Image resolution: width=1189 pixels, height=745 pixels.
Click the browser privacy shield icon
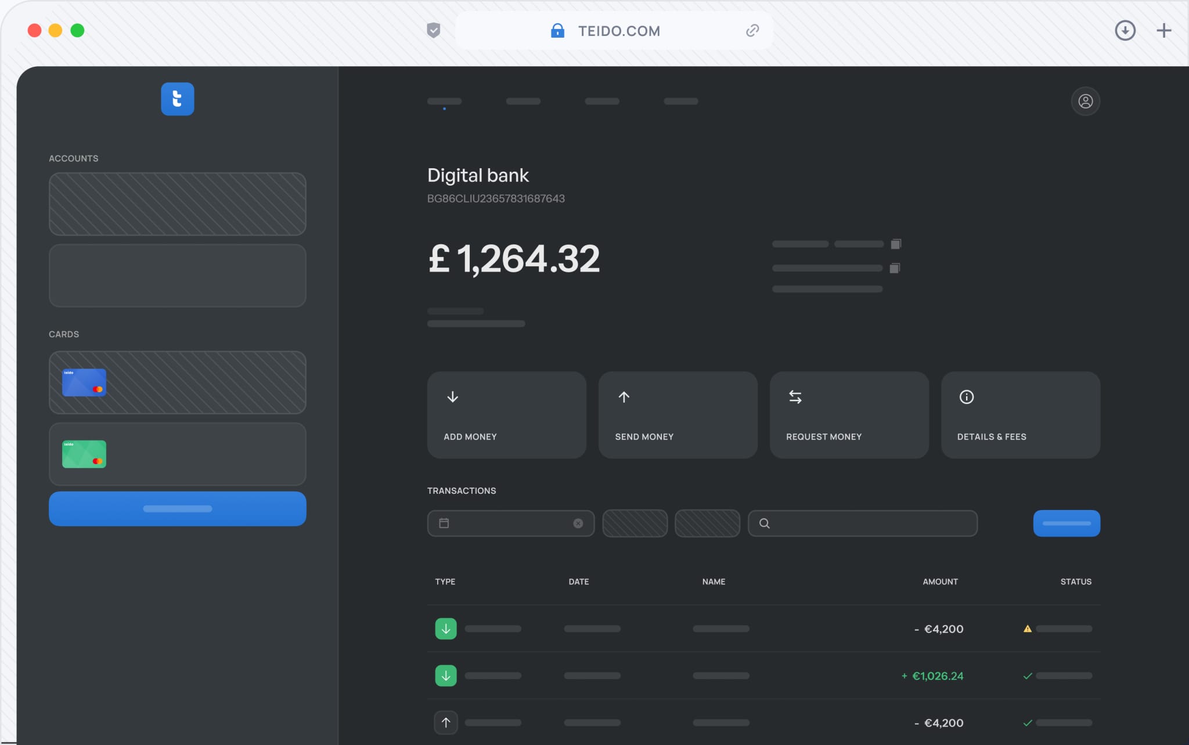[x=434, y=31]
